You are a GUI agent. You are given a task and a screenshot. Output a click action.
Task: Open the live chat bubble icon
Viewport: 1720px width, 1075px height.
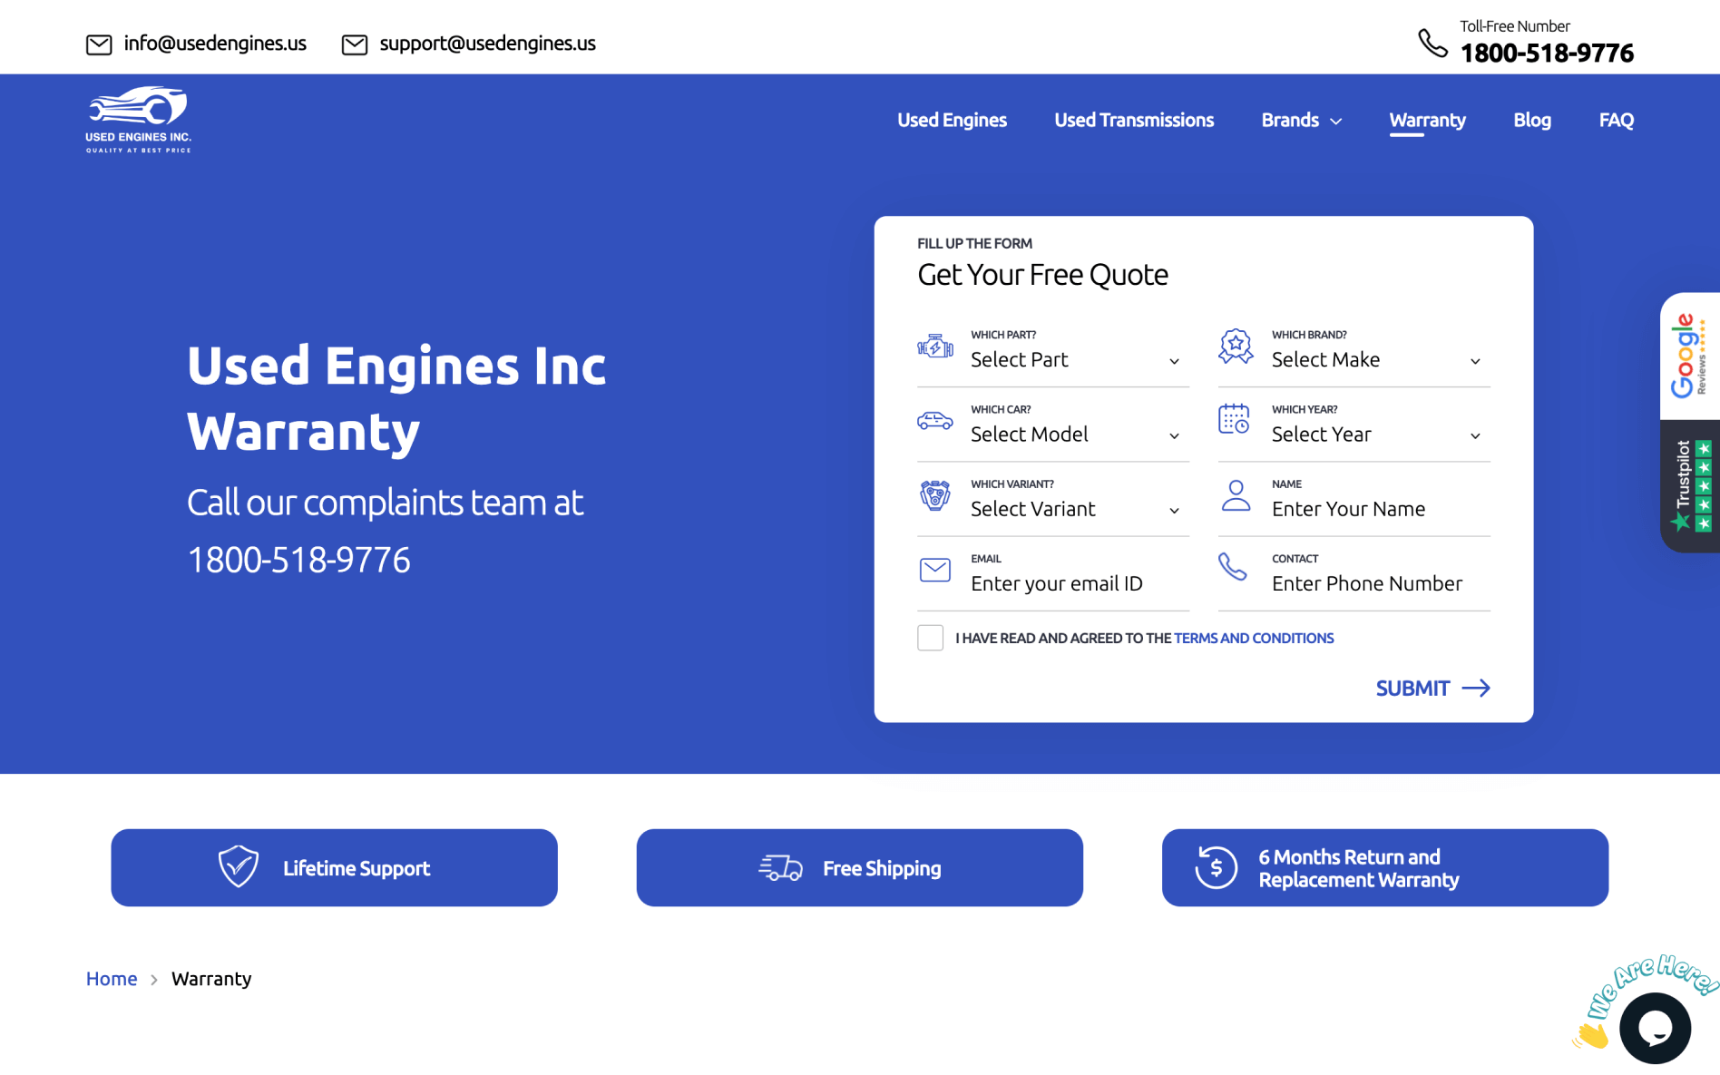click(x=1655, y=1028)
